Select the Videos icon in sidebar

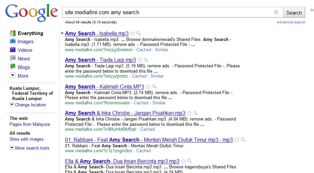coord(13,50)
